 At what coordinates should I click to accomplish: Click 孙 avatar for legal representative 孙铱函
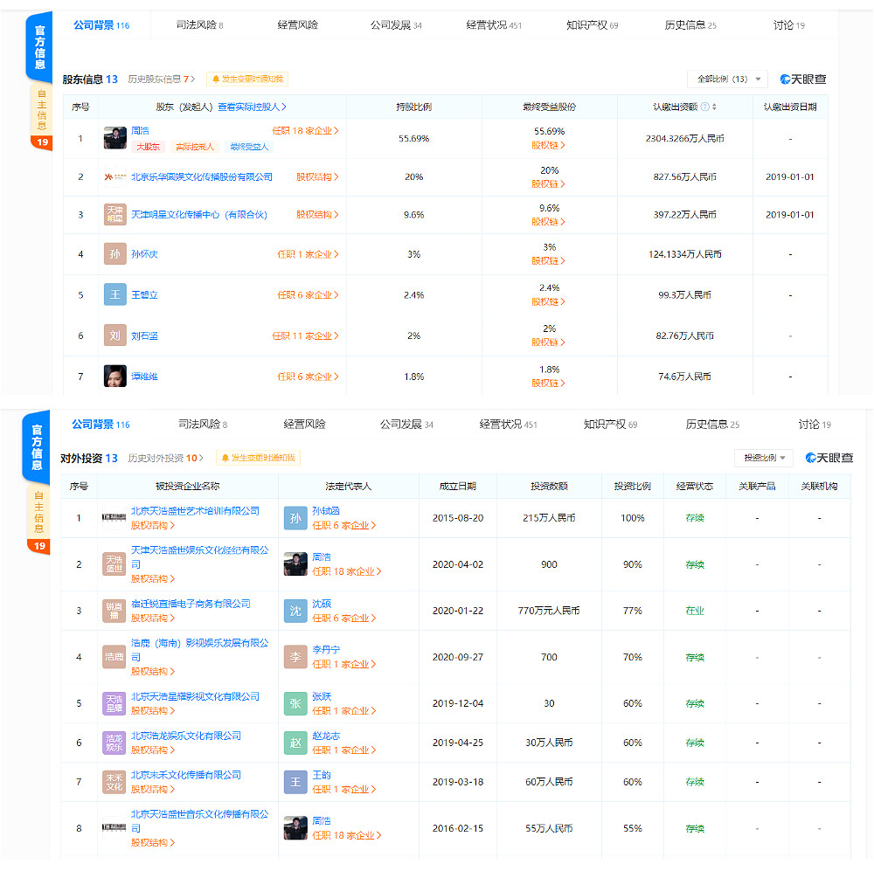click(295, 518)
